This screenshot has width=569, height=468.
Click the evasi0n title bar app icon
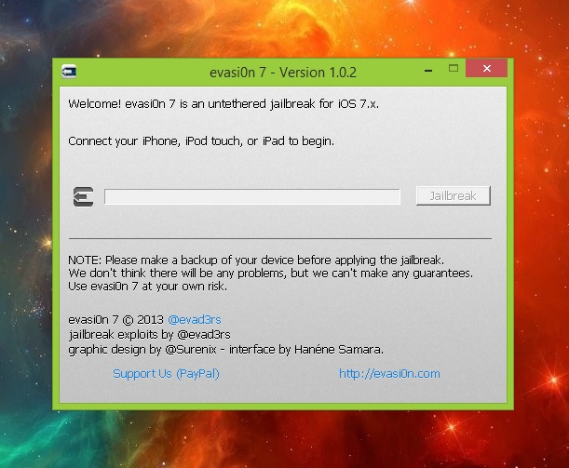(69, 72)
